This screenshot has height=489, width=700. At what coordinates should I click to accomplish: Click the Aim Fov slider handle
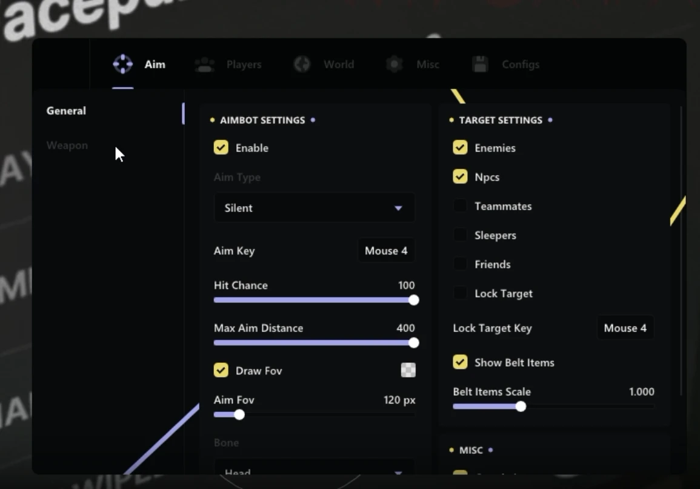240,415
